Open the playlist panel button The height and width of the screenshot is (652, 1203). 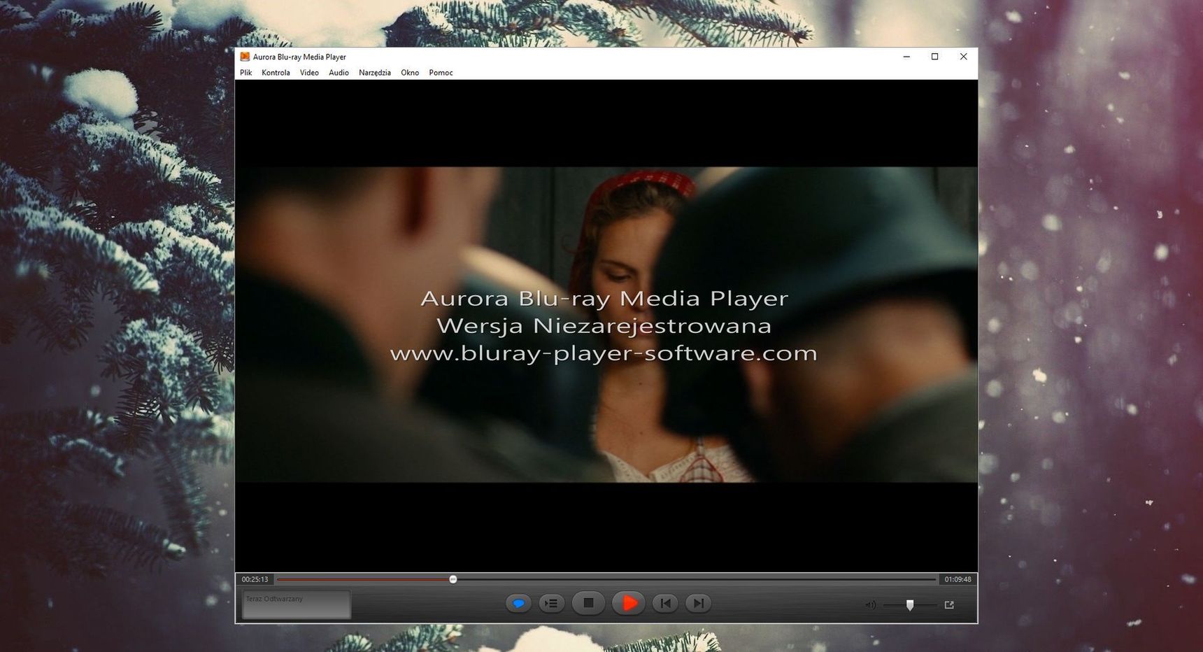click(x=552, y=603)
